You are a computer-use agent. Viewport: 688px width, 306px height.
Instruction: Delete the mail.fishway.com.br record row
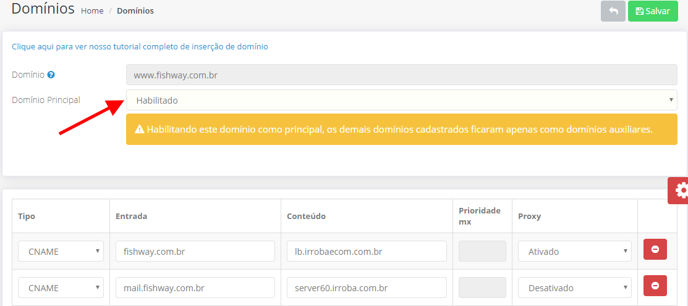[x=655, y=286]
